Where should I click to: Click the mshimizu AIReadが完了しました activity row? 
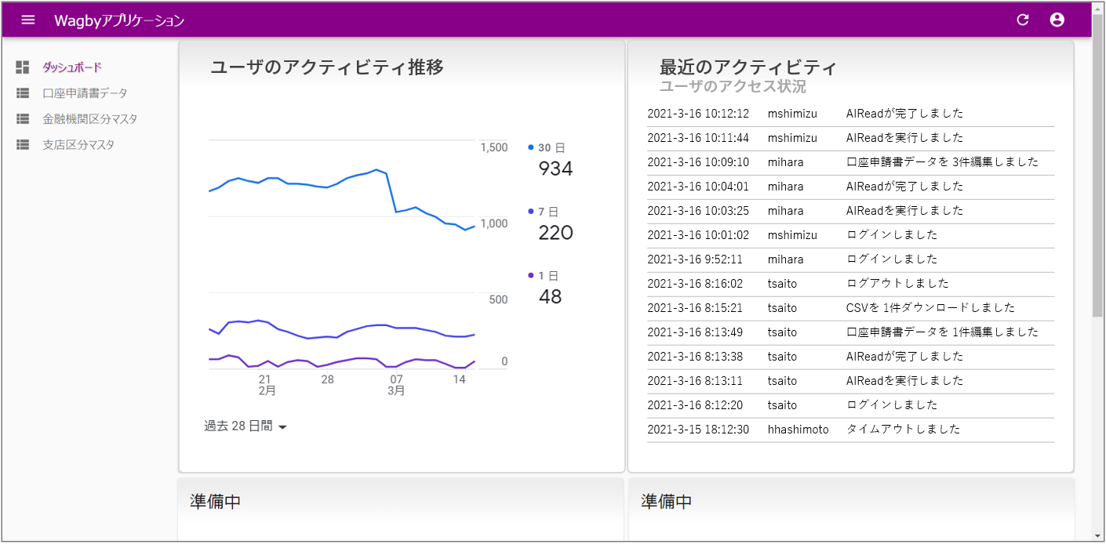850,114
